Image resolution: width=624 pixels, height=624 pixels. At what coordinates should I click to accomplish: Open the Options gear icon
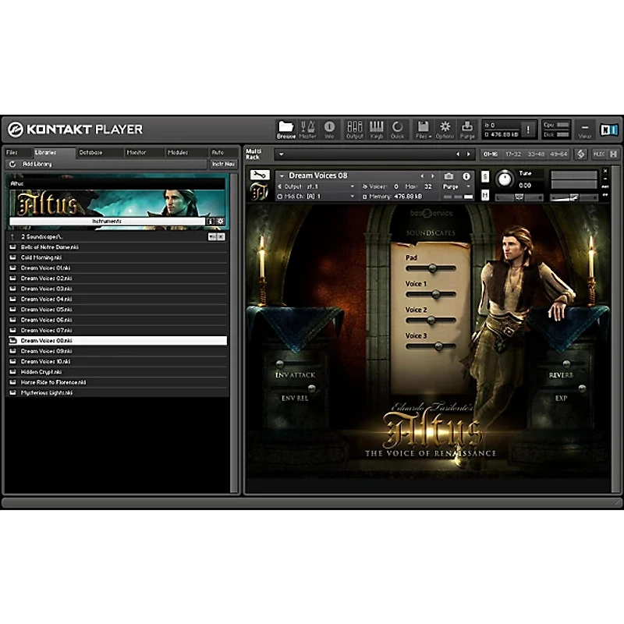[445, 129]
